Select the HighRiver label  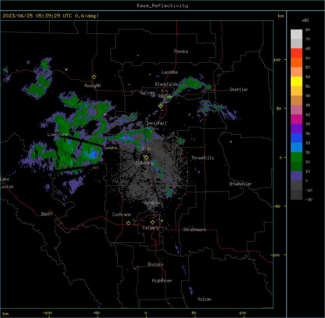(x=162, y=281)
